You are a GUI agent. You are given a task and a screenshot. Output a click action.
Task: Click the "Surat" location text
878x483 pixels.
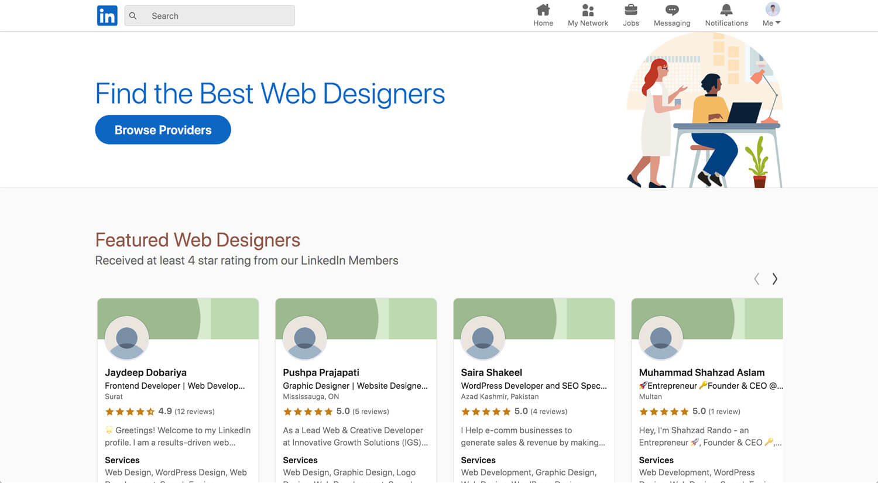click(x=114, y=397)
